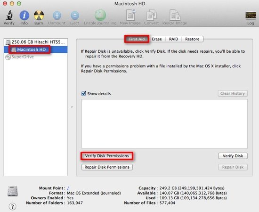Switch to the Erase tab
This screenshot has height=212, width=259.
click(x=157, y=39)
